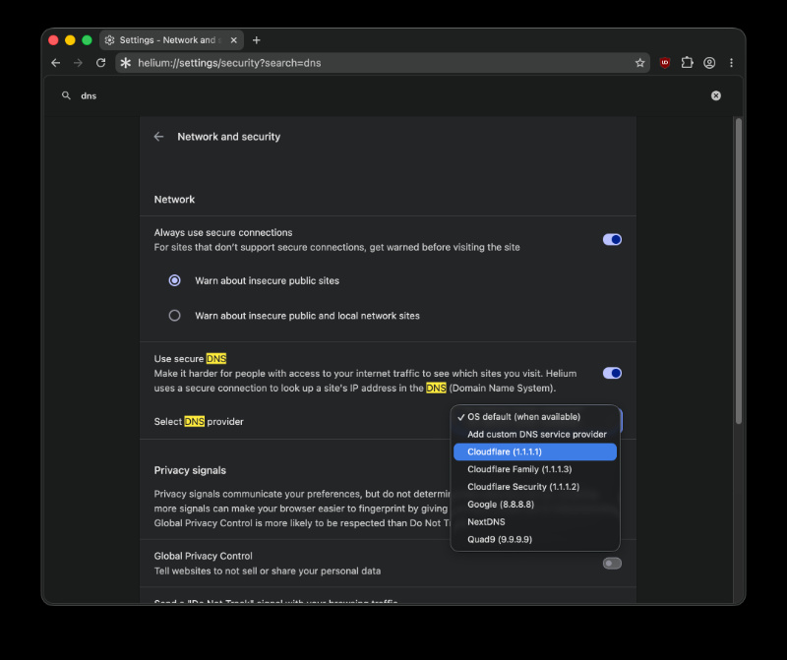Select Quad9 (9.9.9.9) DNS provider

click(535, 540)
